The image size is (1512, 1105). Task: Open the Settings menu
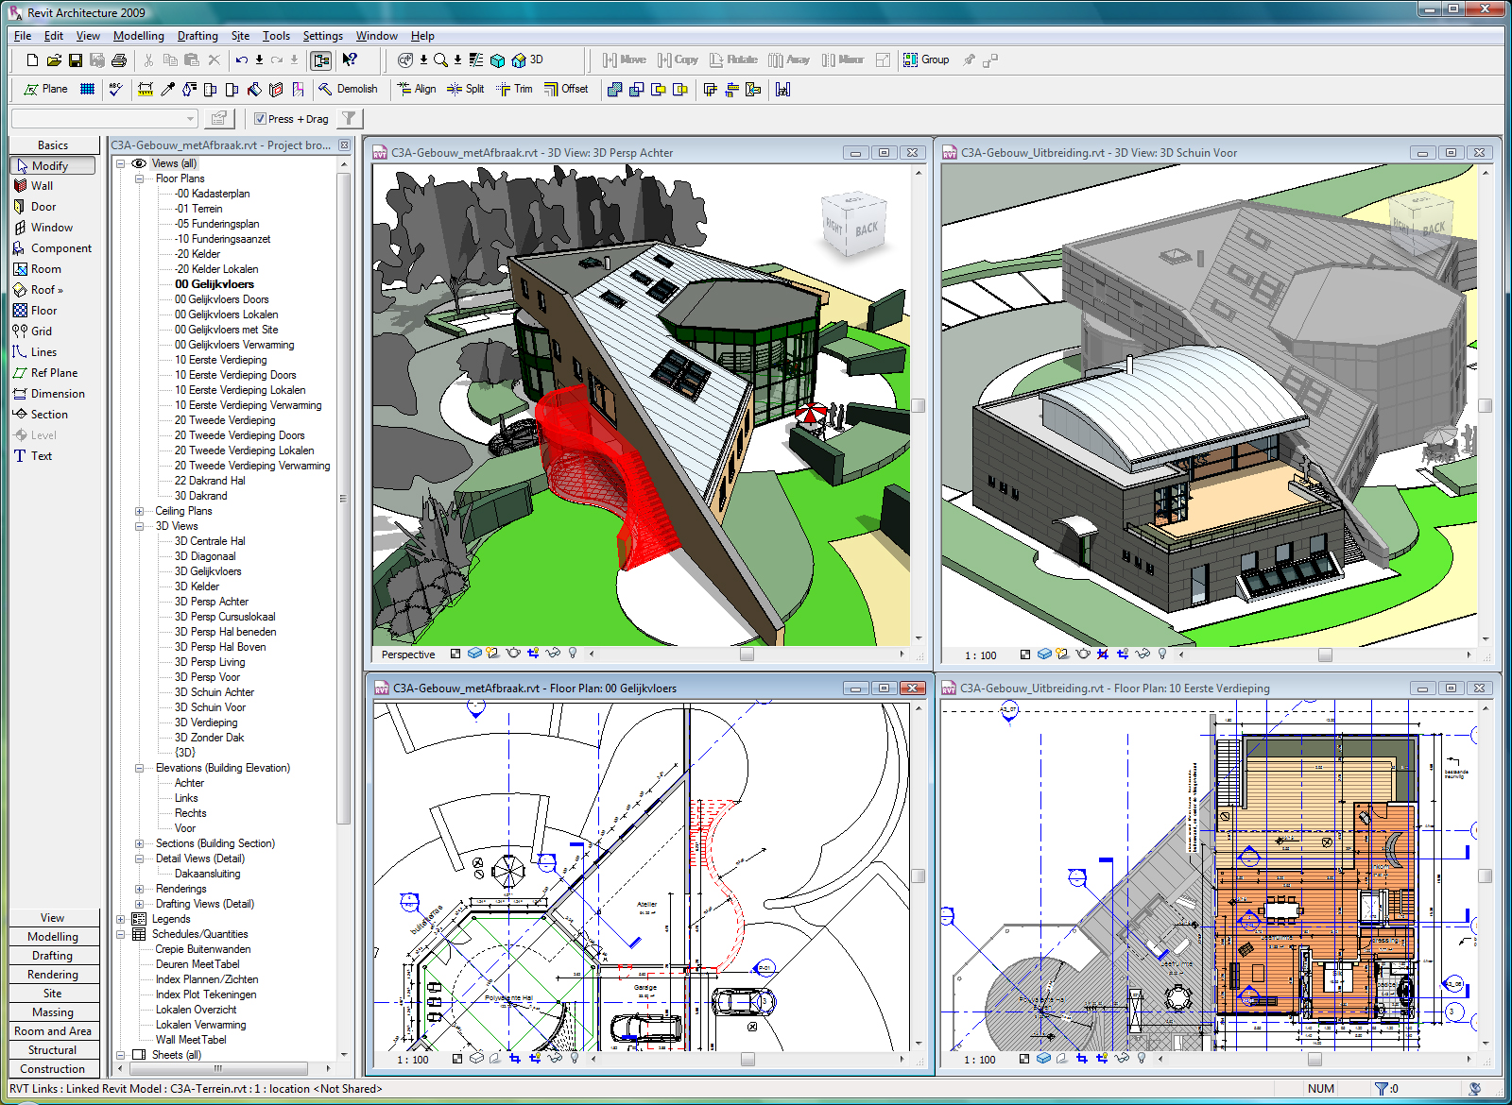point(323,36)
